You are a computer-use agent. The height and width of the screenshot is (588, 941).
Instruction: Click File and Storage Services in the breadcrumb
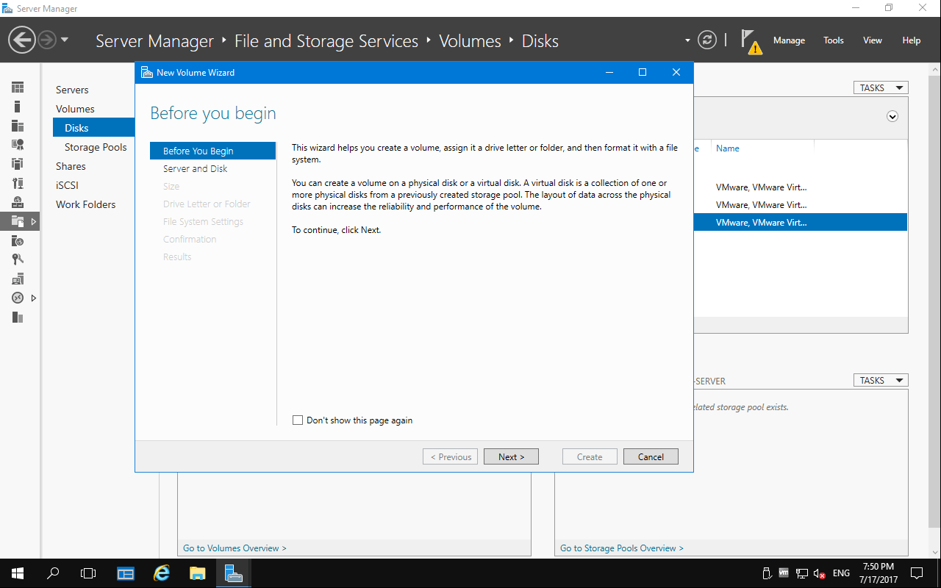coord(326,41)
